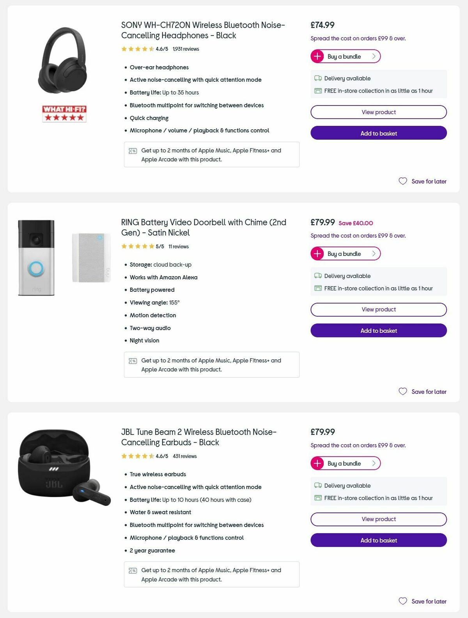This screenshot has width=468, height=618.
Task: Click the heart icon to save the Sony headphones
Action: (x=402, y=181)
